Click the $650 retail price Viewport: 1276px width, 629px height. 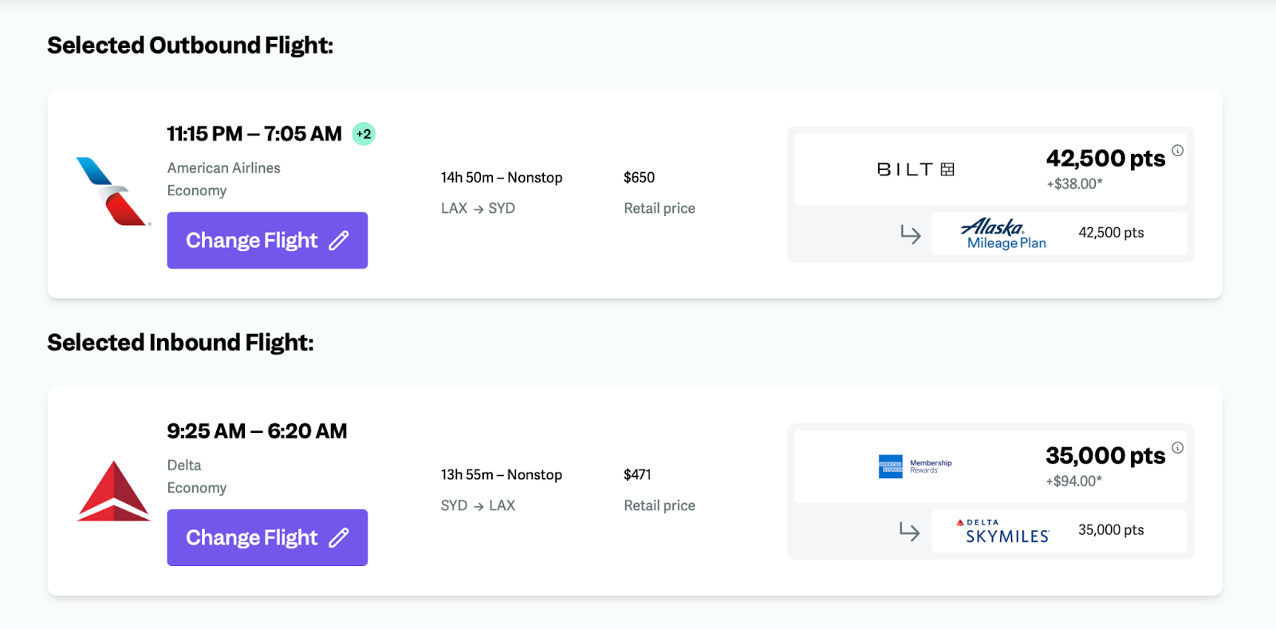[x=639, y=177]
